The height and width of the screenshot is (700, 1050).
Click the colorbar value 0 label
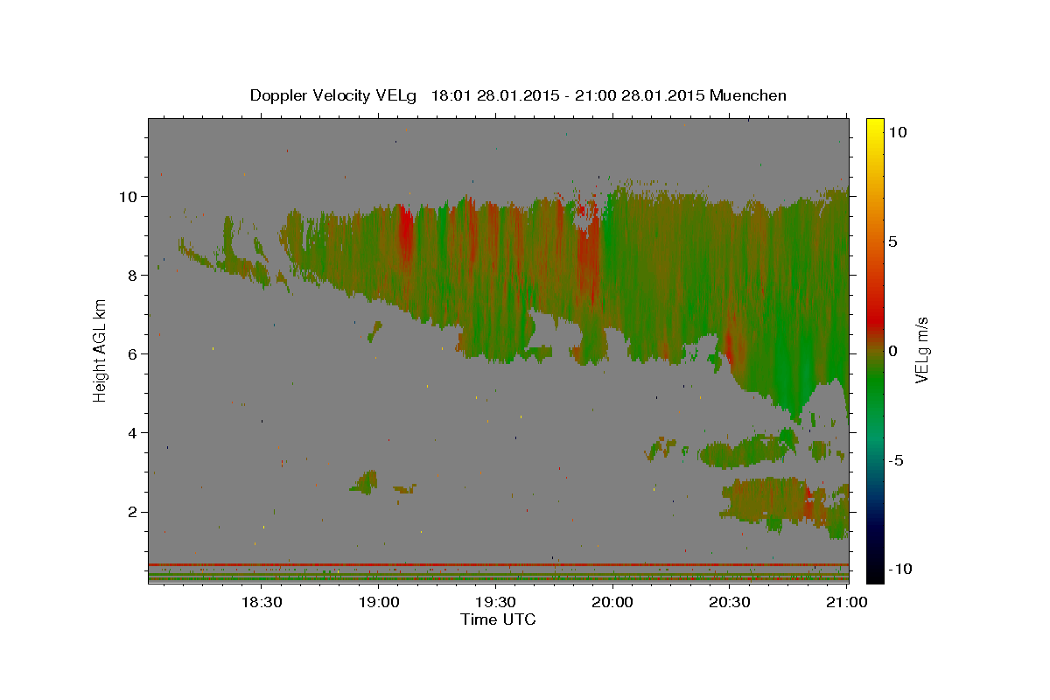(893, 351)
